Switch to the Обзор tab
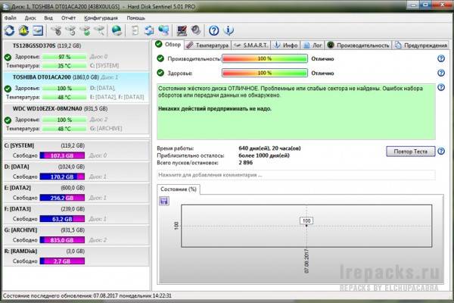 coord(168,45)
